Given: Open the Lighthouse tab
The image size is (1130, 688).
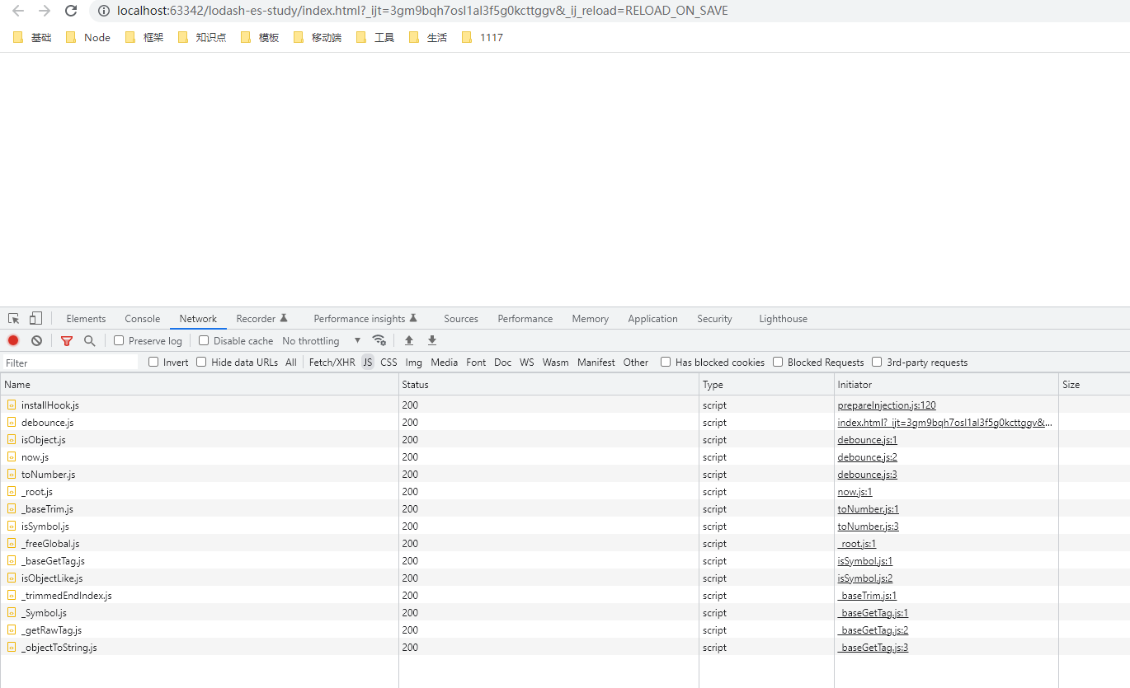Looking at the screenshot, I should click(783, 319).
